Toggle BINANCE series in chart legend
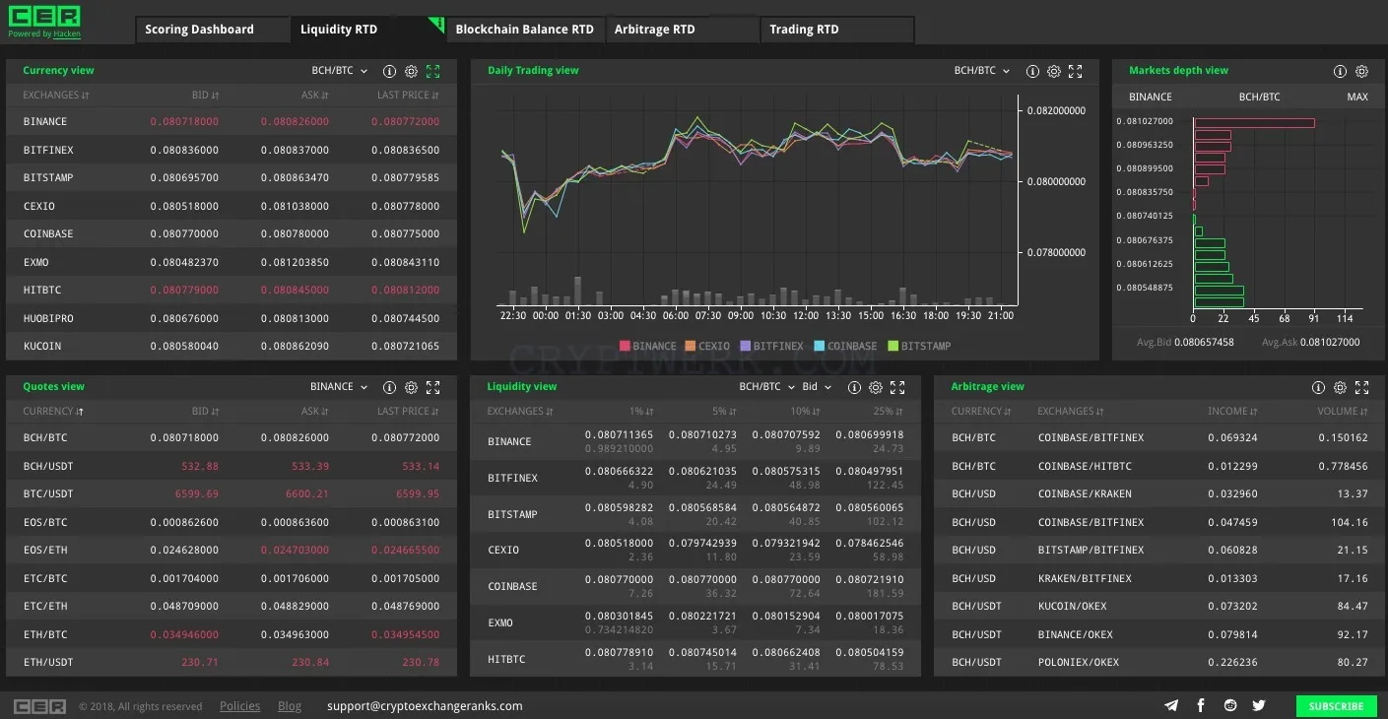1388x719 pixels. [x=647, y=346]
